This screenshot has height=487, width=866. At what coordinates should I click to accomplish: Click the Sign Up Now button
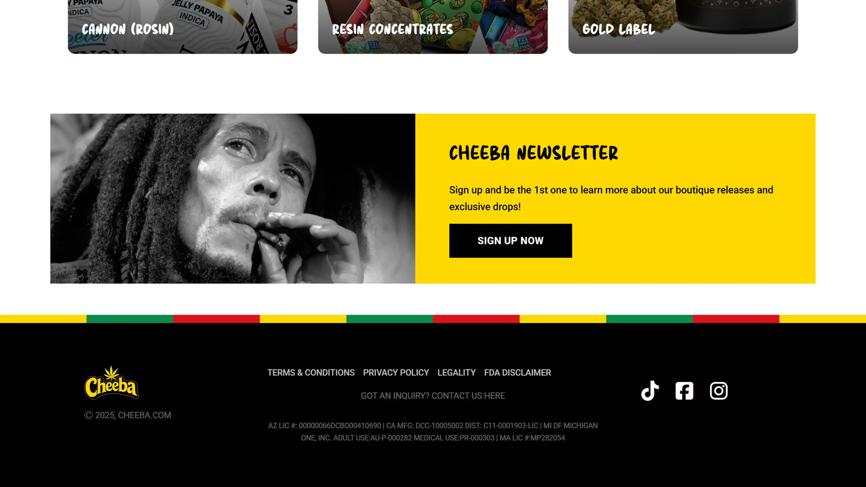[x=511, y=241]
